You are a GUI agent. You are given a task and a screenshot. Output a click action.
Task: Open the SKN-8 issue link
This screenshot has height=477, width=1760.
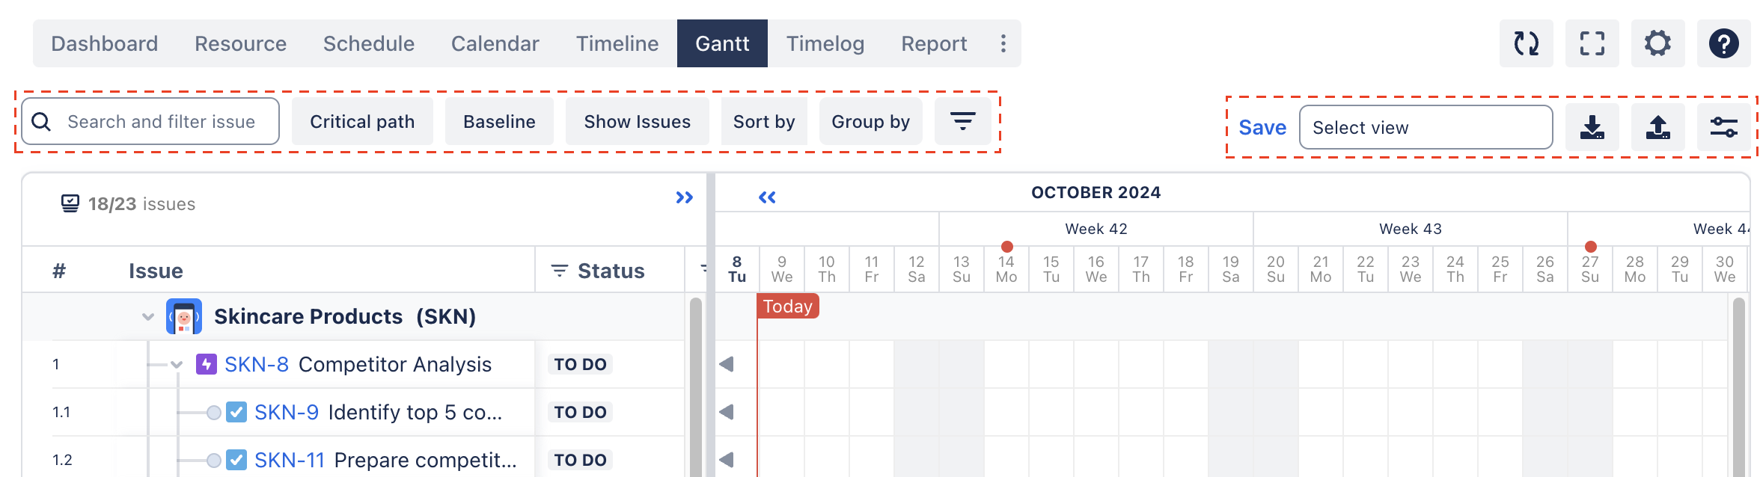(x=257, y=364)
